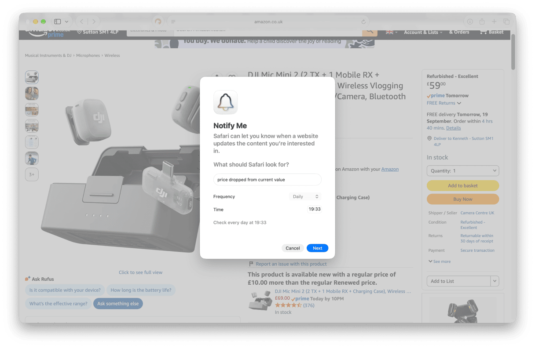This screenshot has height=348, width=535.
Task: Click Ask something else
Action: (118, 304)
